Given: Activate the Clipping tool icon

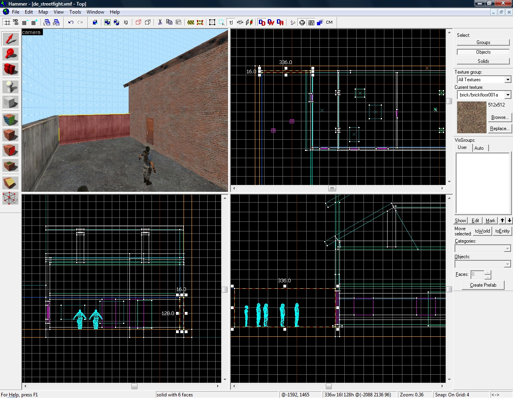Looking at the screenshot, I should pyautogui.click(x=10, y=183).
